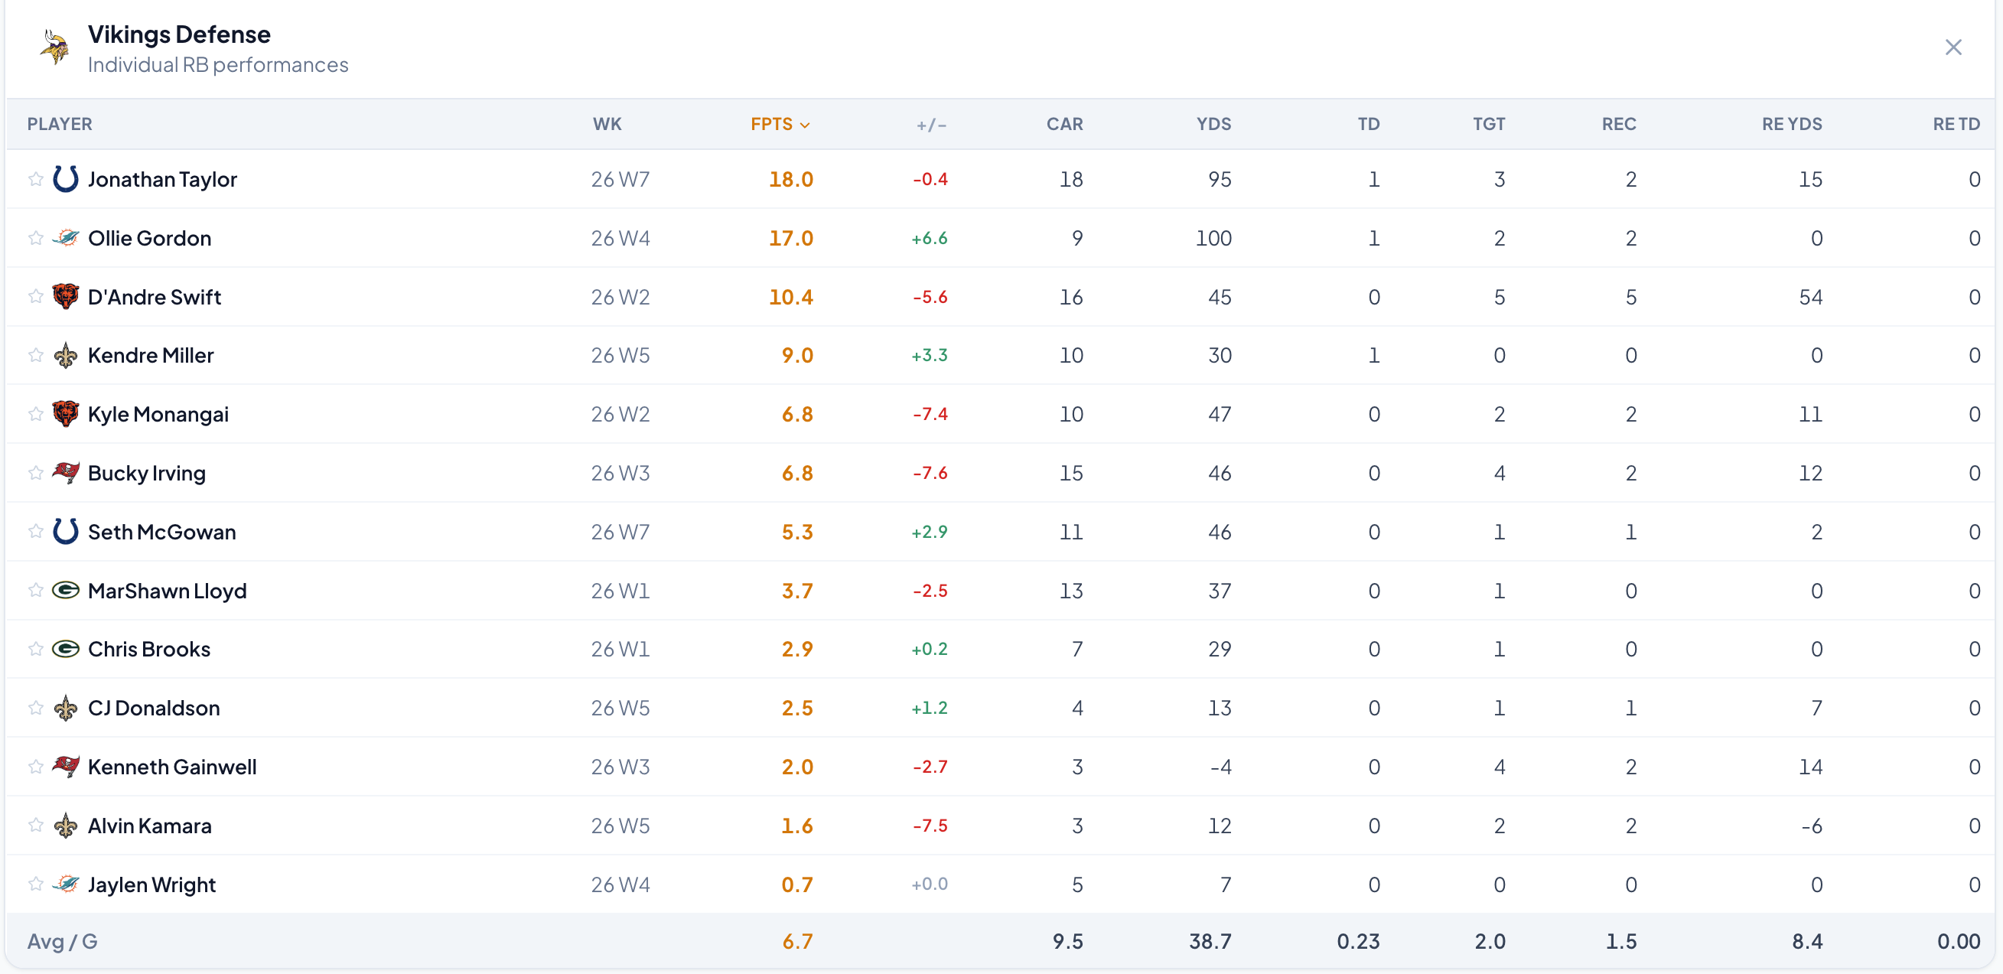Sort by the RE YDS column header
This screenshot has height=974, width=2003.
[x=1792, y=125]
